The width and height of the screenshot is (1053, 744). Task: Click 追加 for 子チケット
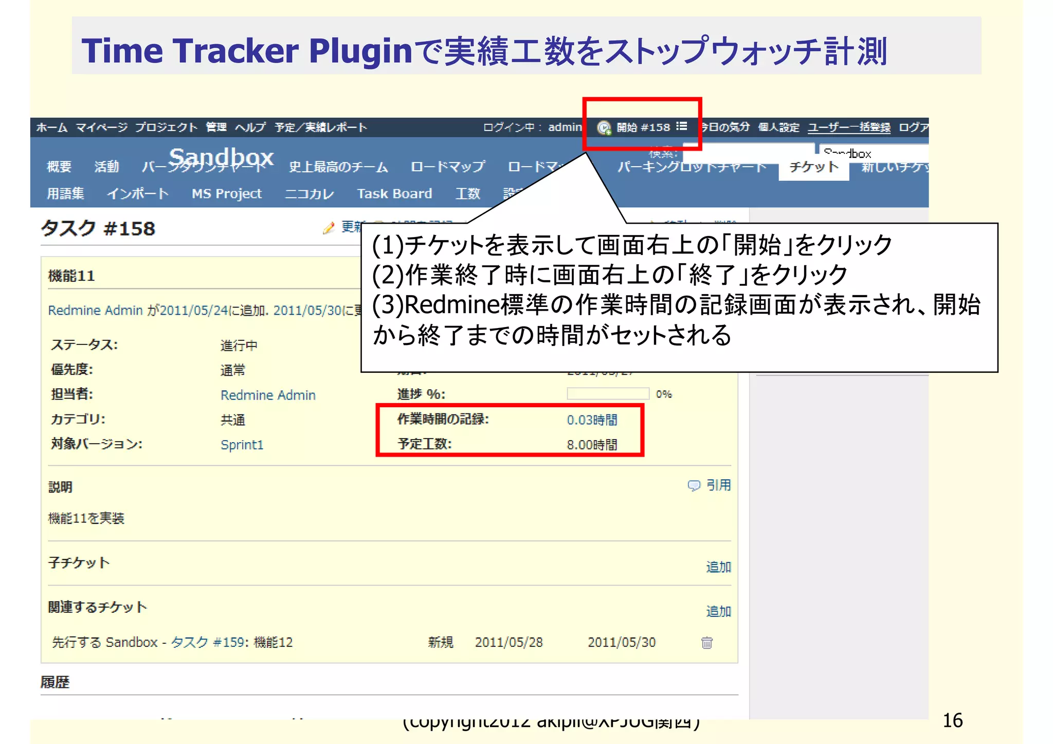pyautogui.click(x=718, y=567)
